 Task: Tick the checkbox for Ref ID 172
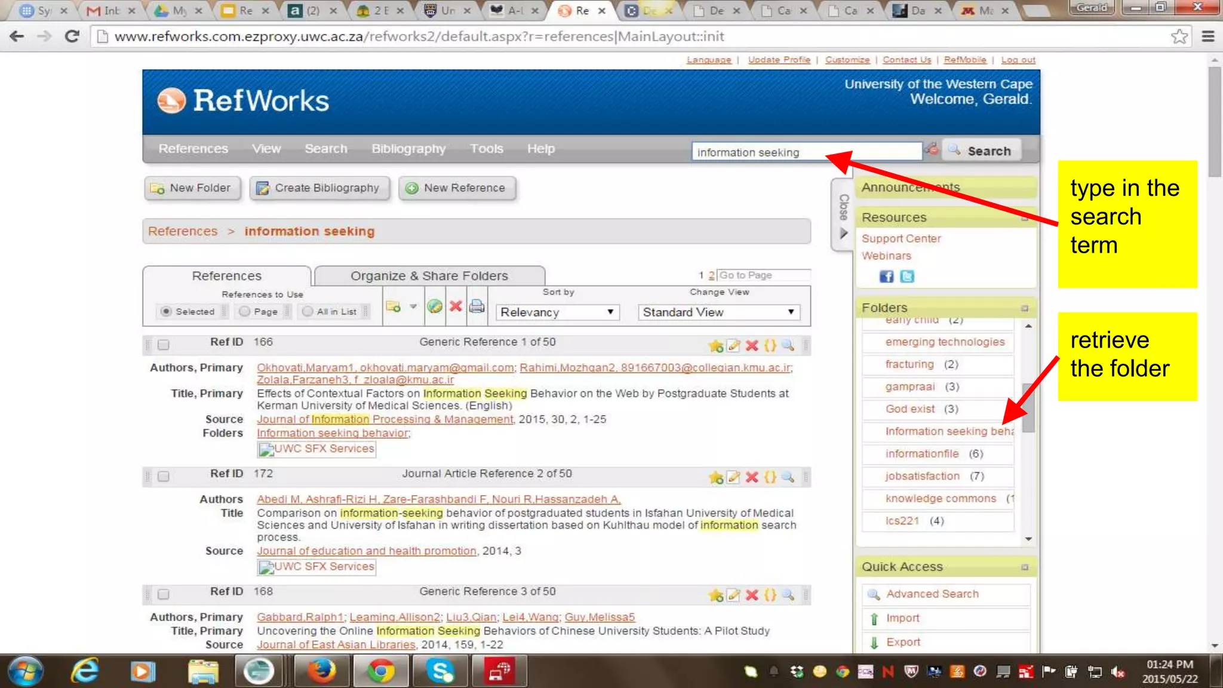[164, 476]
